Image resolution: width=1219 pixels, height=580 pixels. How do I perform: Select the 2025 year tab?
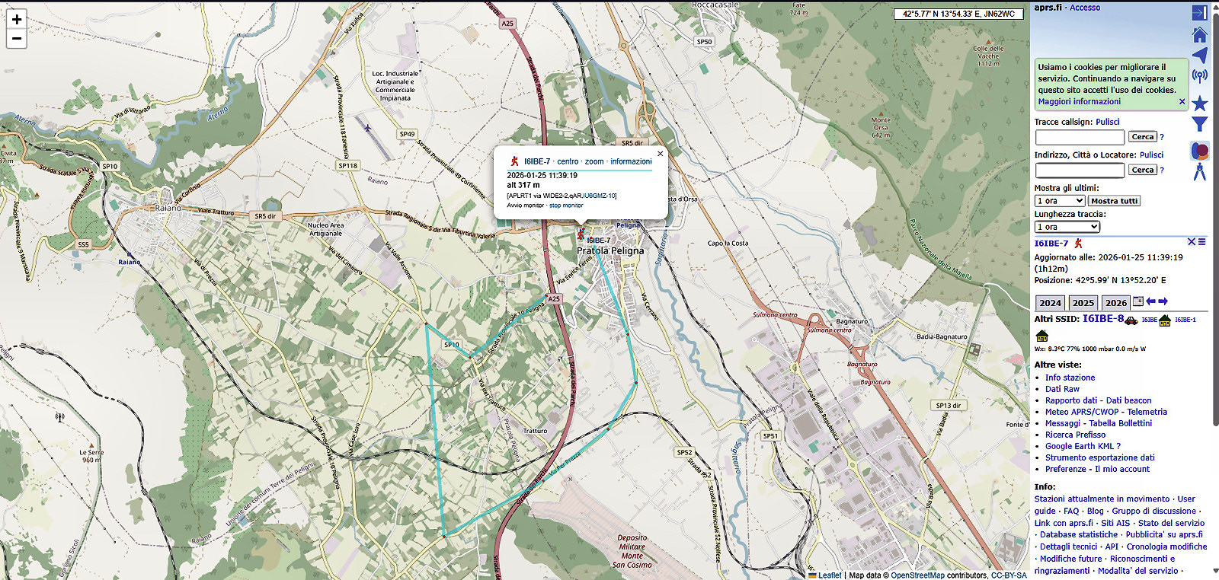tap(1083, 303)
